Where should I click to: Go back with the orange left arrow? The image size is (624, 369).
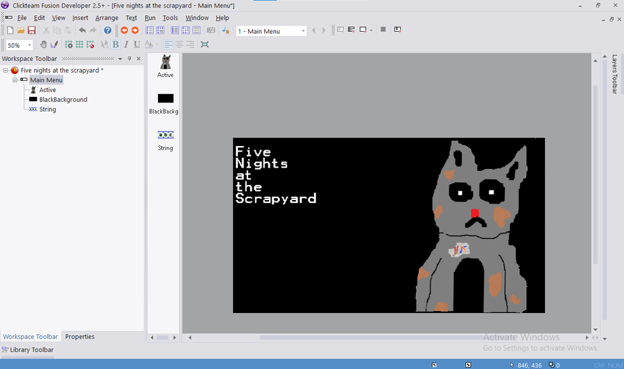[124, 30]
